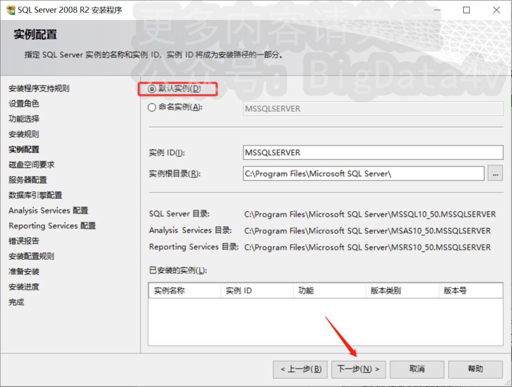Select Analysis Services 配置 step in sidebar
This screenshot has height=387, width=512.
pyautogui.click(x=48, y=211)
